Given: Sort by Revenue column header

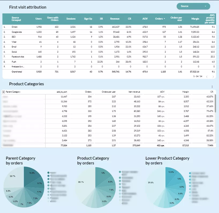Looking at the screenshot, I should [x=115, y=19].
